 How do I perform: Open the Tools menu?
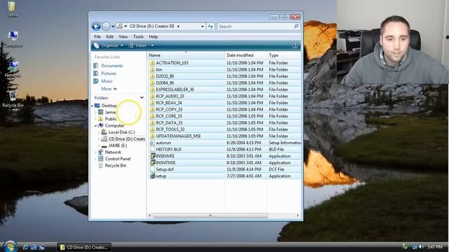pos(138,36)
